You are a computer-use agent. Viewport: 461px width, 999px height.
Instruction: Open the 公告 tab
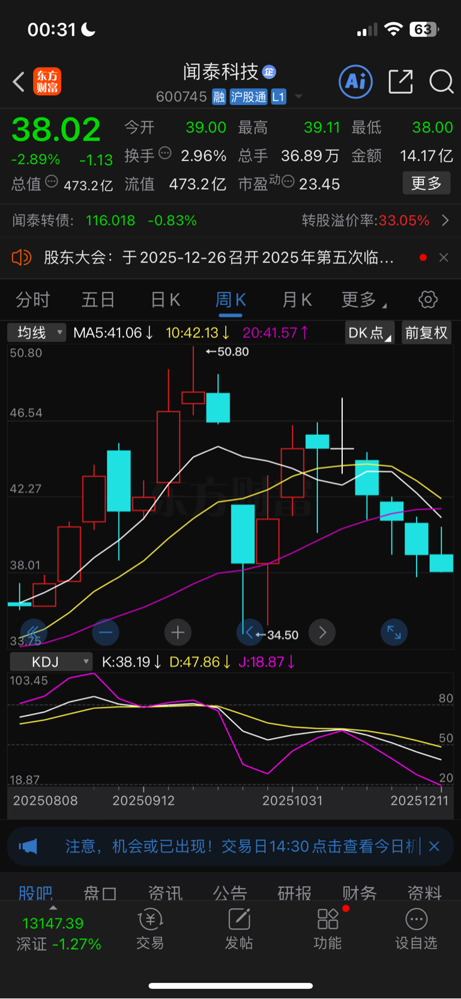[x=230, y=893]
